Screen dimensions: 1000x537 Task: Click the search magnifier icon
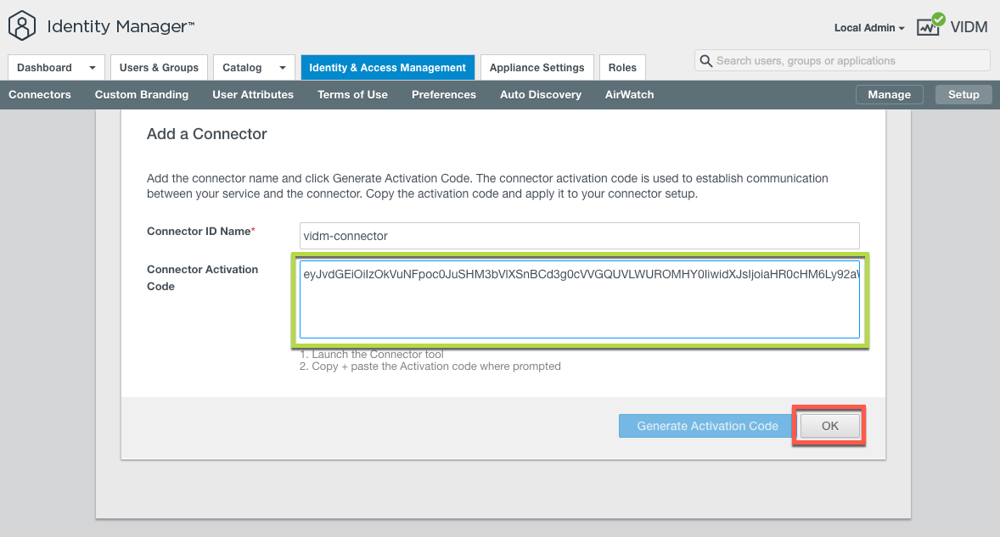[x=705, y=61]
